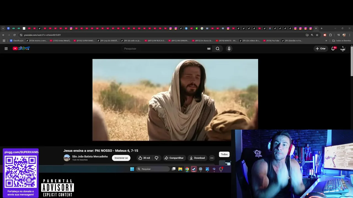The image size is (353, 198).
Task: Open zoom magnifier icon in address bar
Action: click(x=312, y=35)
